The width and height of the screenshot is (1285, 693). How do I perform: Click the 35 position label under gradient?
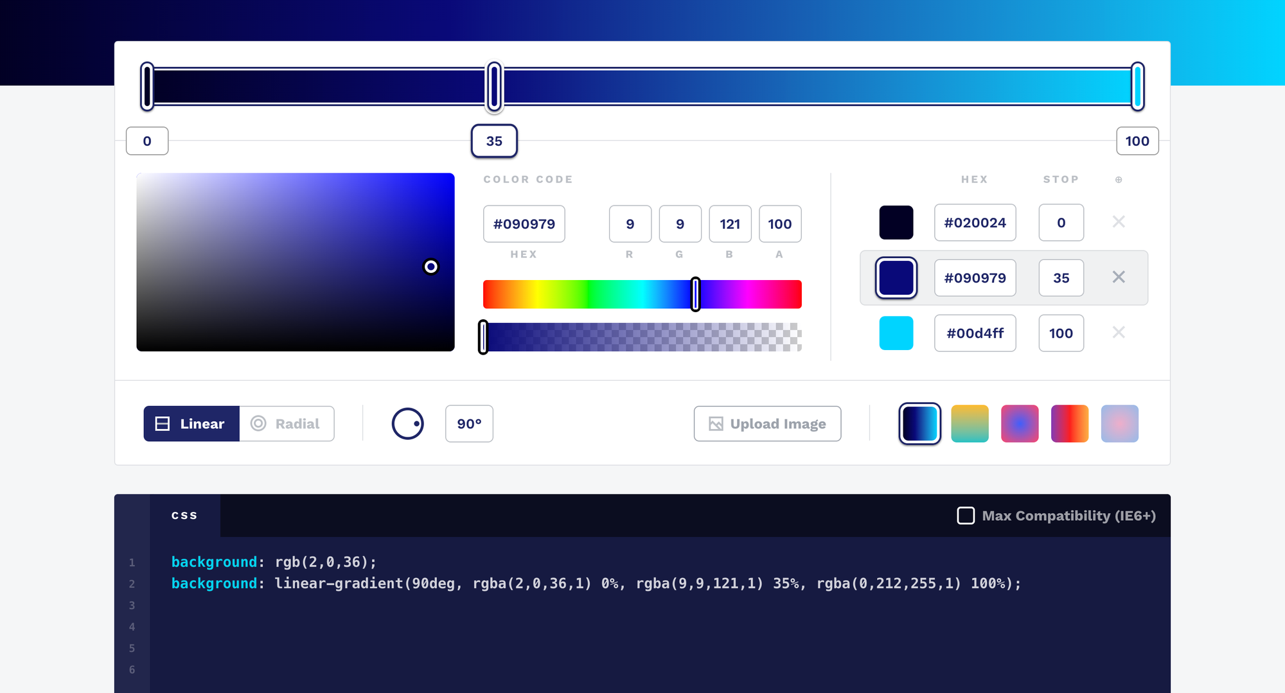pyautogui.click(x=494, y=141)
